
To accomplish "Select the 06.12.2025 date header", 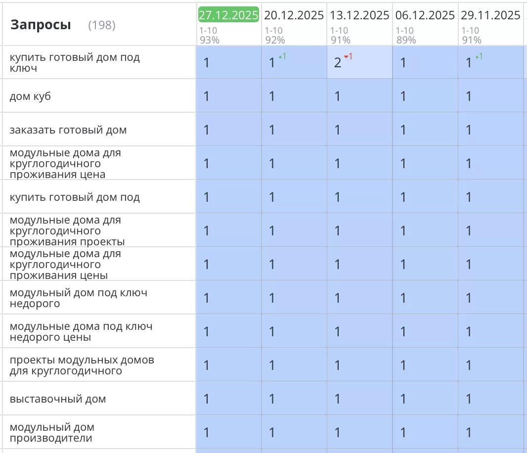I will coord(425,15).
